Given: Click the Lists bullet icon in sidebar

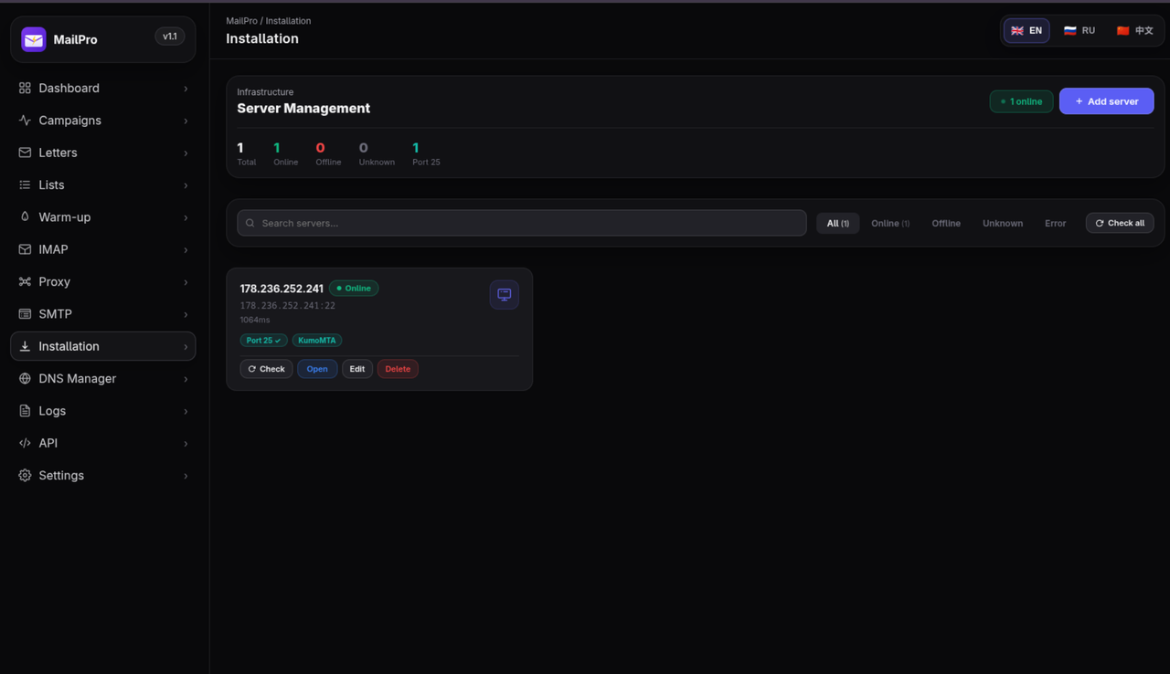Looking at the screenshot, I should 25,184.
